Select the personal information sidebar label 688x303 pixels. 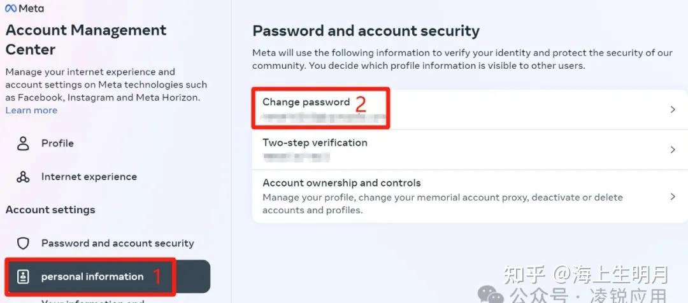pyautogui.click(x=92, y=277)
